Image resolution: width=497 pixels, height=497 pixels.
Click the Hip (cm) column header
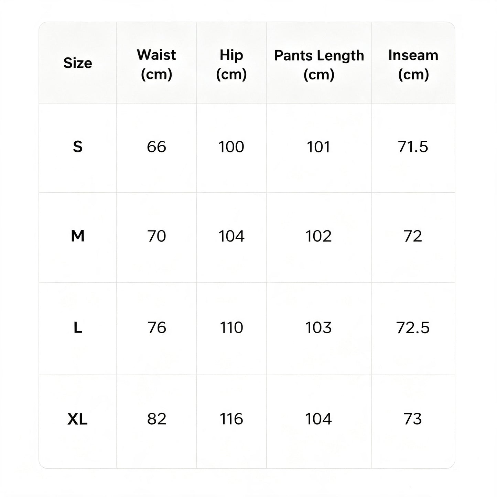231,64
